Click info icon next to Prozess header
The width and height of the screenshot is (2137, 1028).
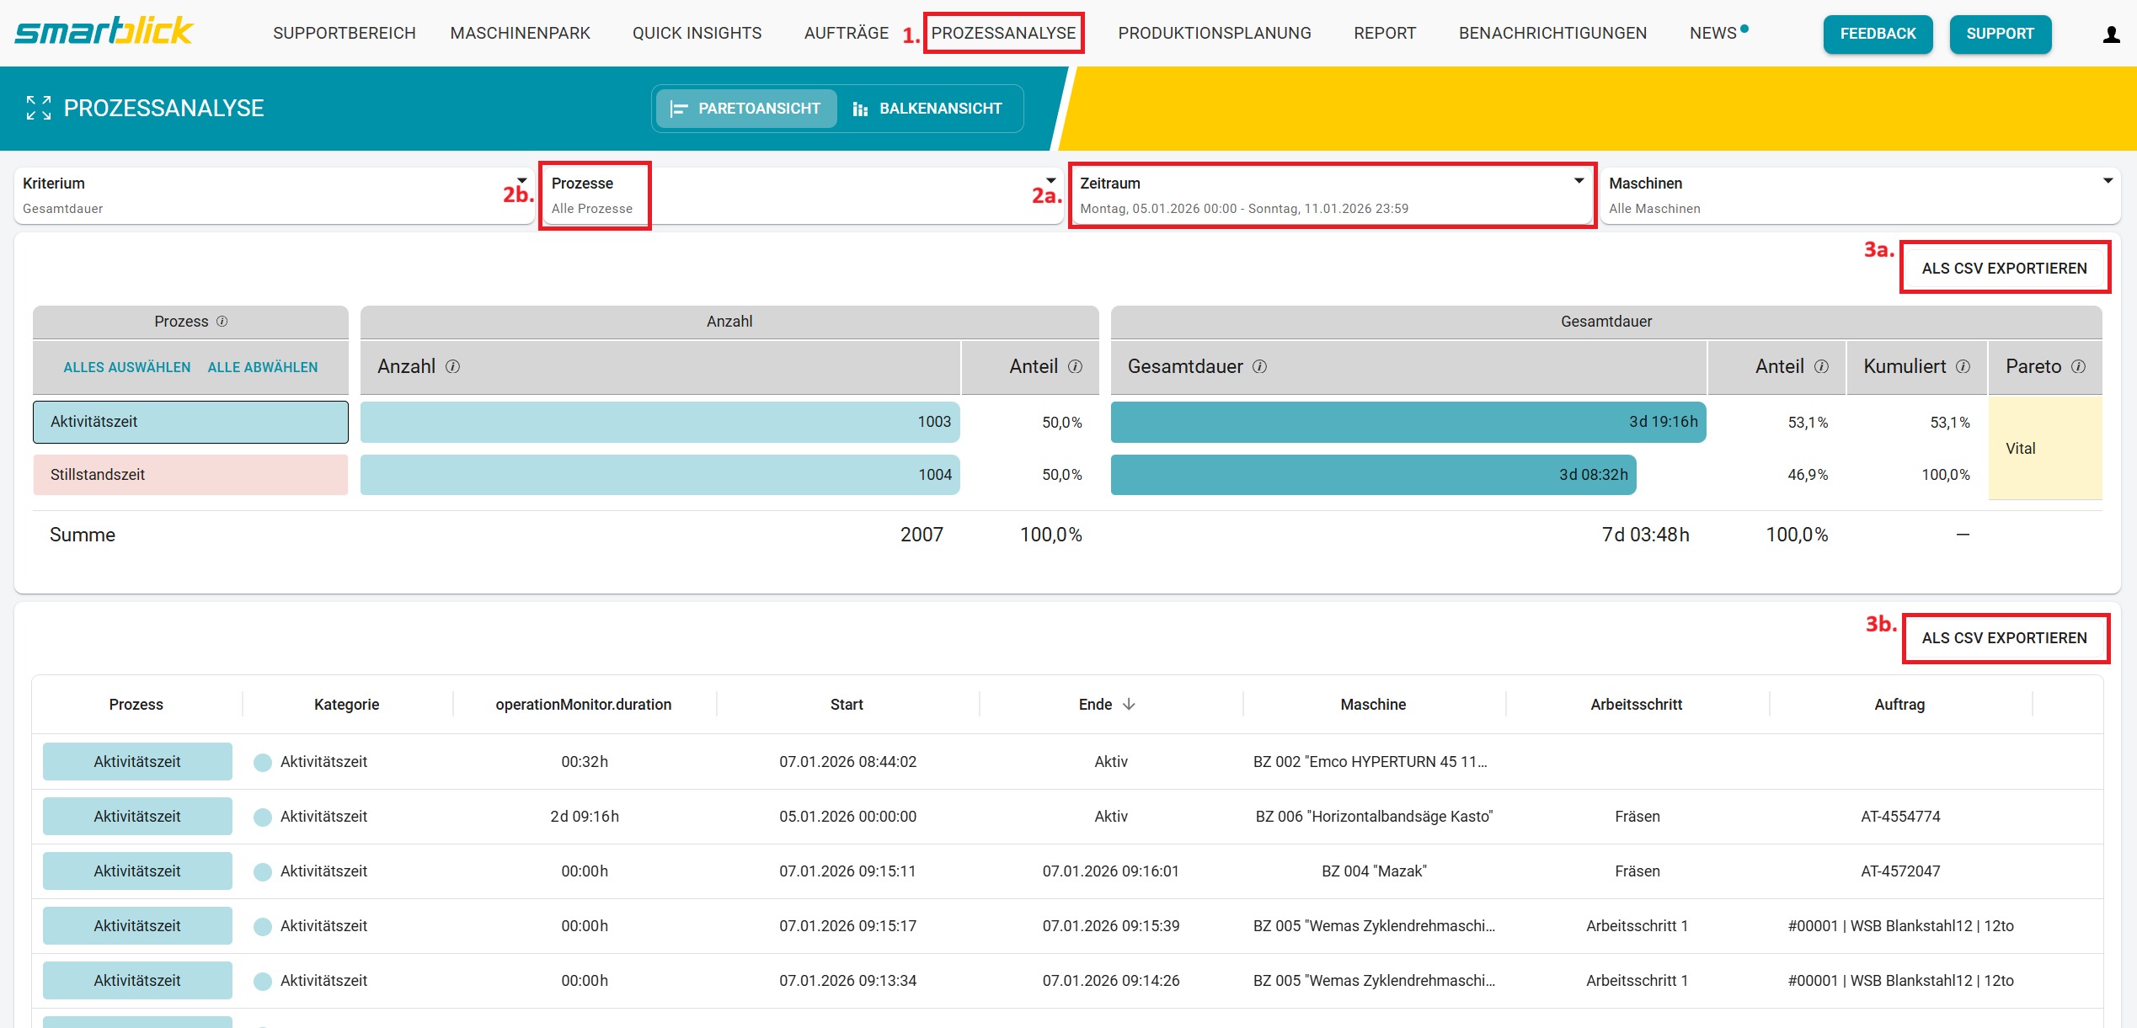[x=222, y=322]
